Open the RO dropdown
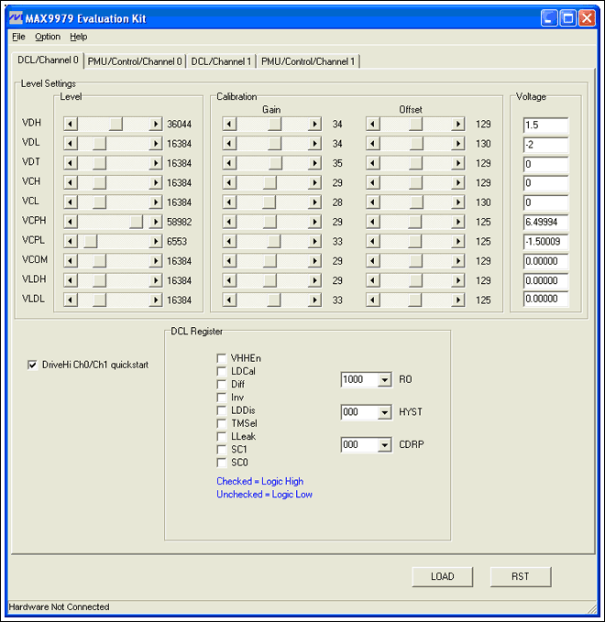 pyautogui.click(x=383, y=380)
